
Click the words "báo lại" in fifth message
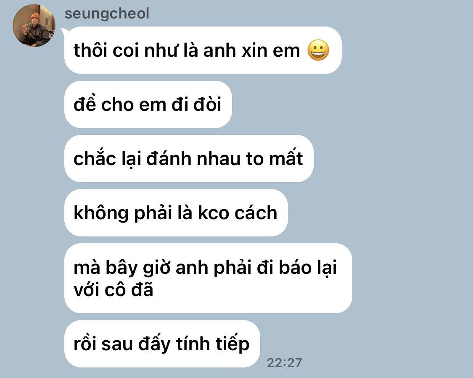point(307,268)
